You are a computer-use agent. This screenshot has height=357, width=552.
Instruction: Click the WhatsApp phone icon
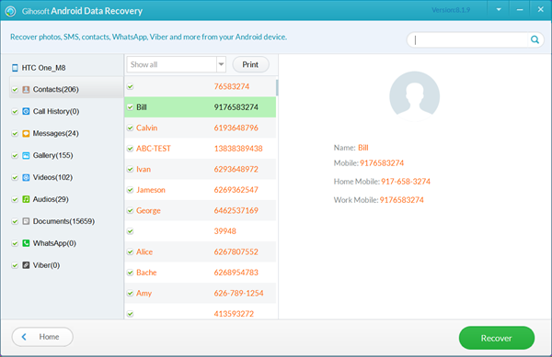point(26,243)
